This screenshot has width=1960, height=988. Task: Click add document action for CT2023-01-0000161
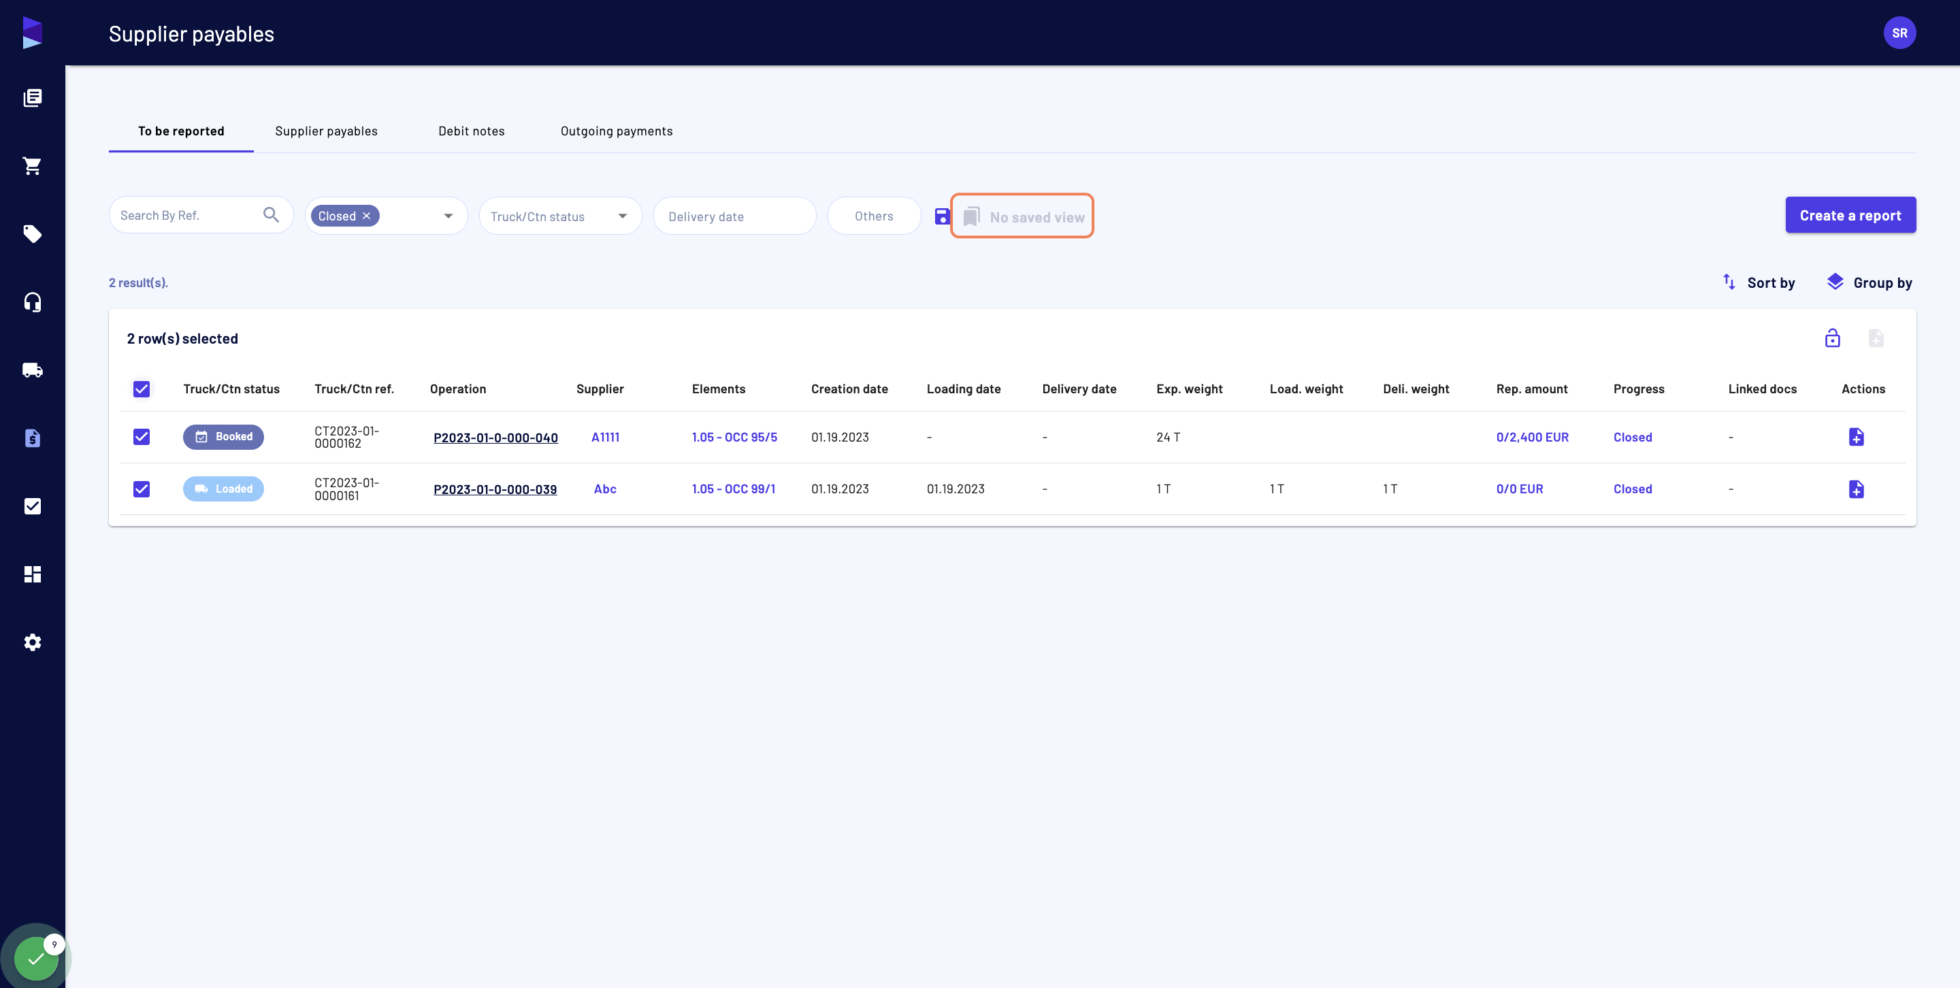[x=1856, y=489]
